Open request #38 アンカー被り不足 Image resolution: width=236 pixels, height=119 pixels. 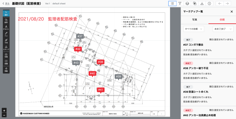pos(208,70)
